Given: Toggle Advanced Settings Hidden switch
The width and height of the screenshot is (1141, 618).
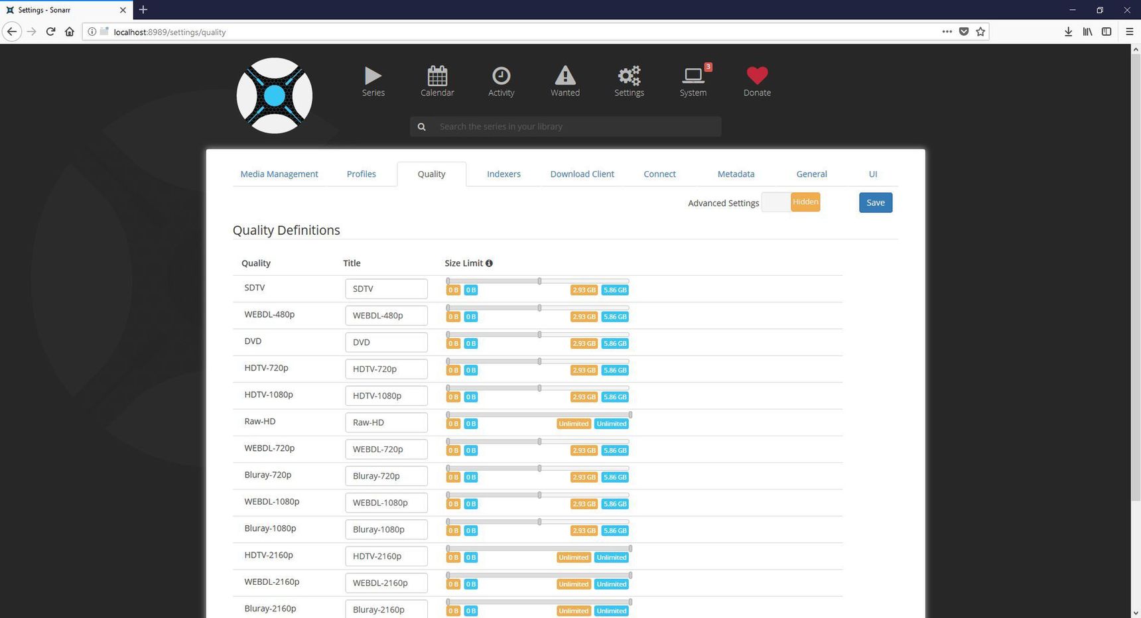Looking at the screenshot, I should [x=791, y=202].
